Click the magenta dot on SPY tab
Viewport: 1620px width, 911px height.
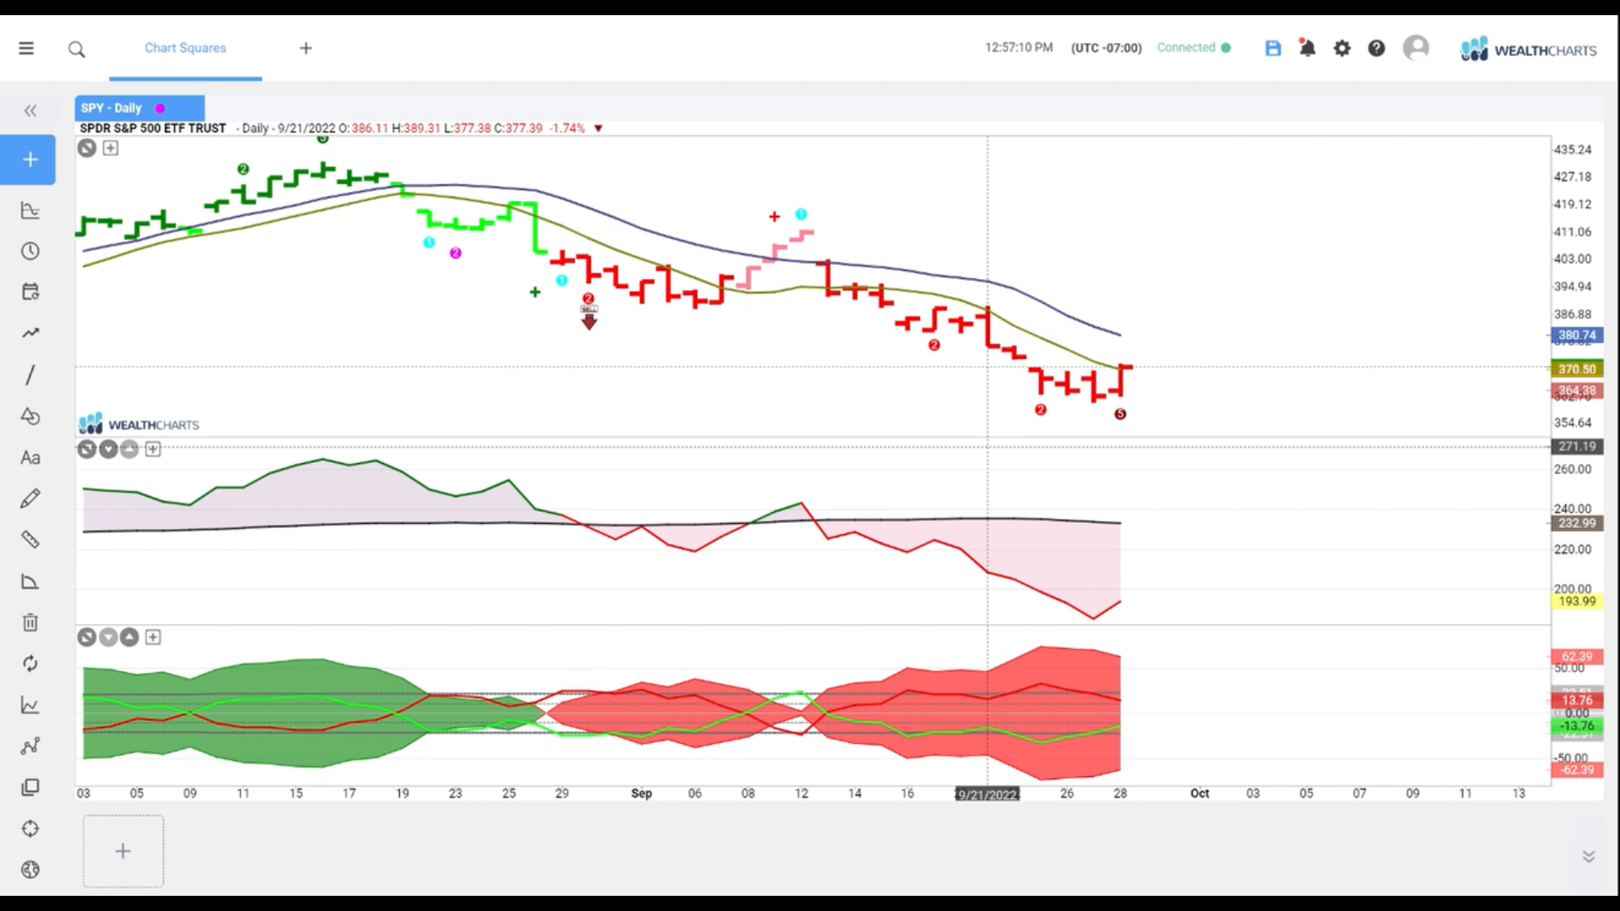tap(160, 108)
